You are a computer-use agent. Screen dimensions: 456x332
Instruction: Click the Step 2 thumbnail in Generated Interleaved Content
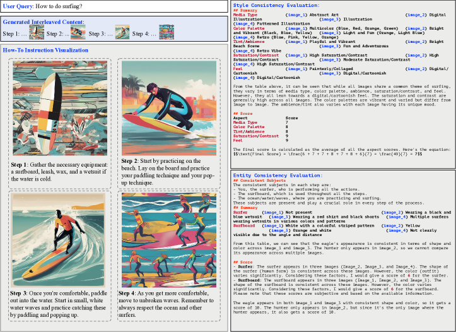click(78, 32)
